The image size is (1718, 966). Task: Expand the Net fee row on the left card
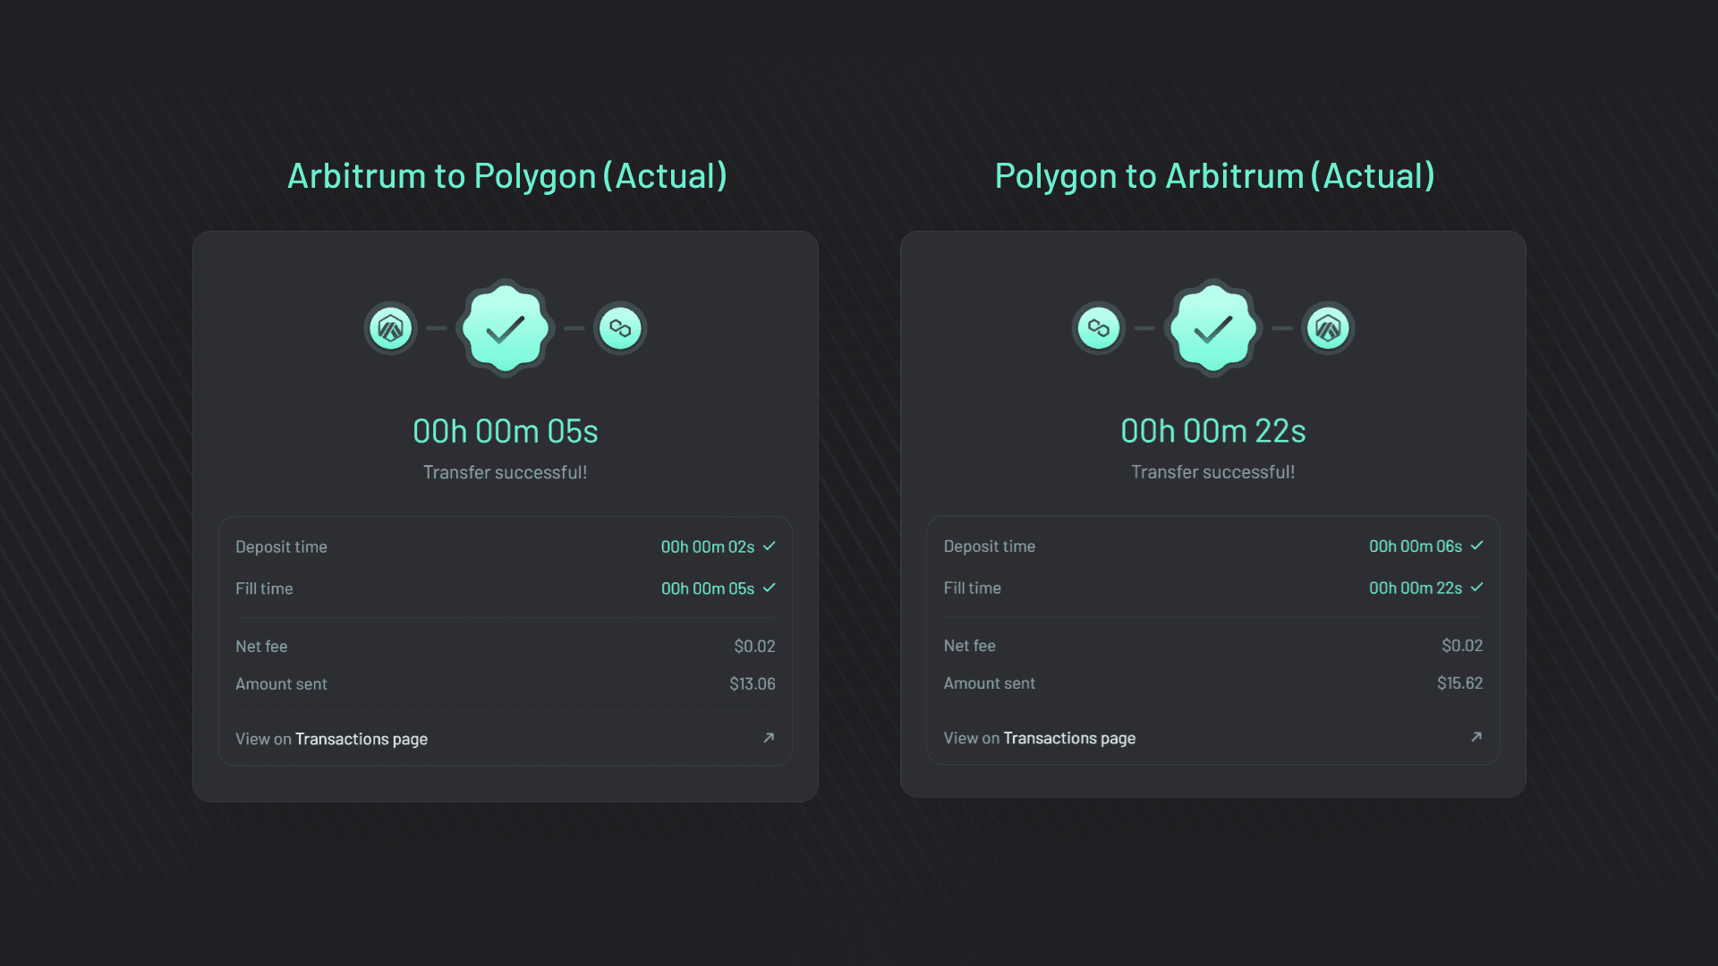pyautogui.click(x=505, y=646)
